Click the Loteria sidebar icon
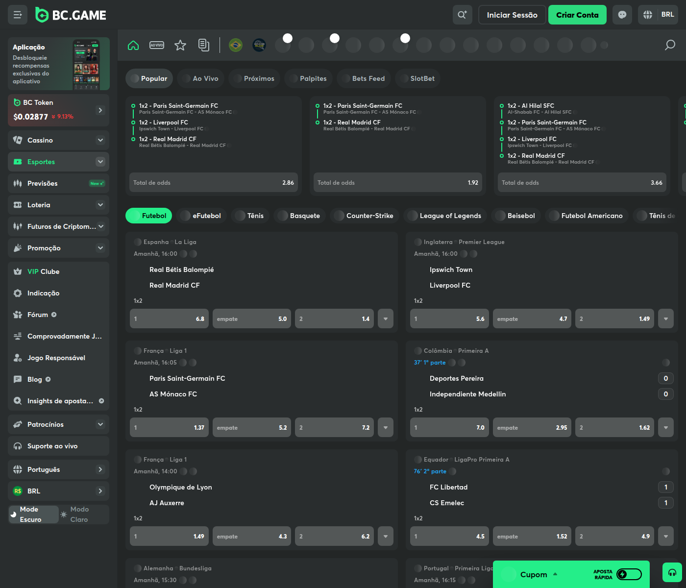 tap(18, 205)
